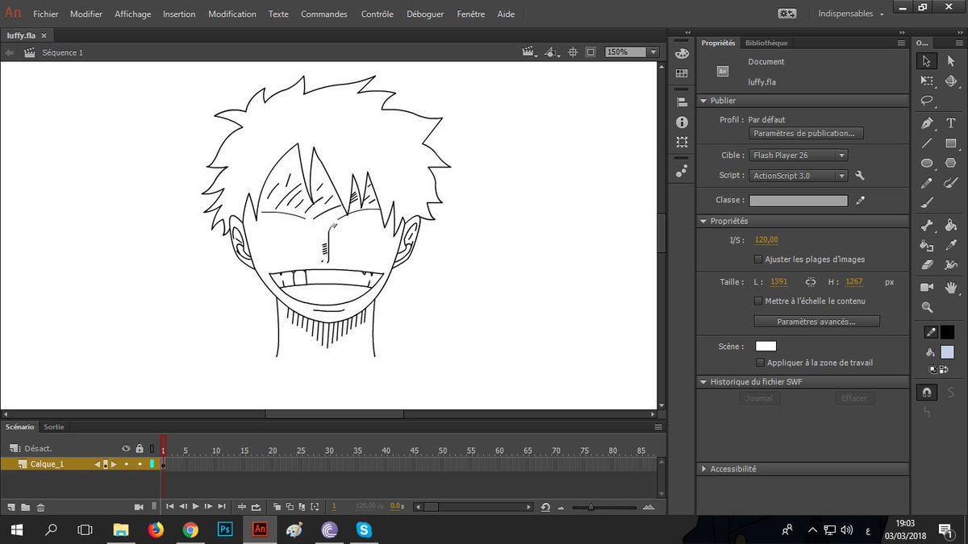Screen dimensions: 968x544
Task: Open the Align panel icon
Action: (x=682, y=102)
